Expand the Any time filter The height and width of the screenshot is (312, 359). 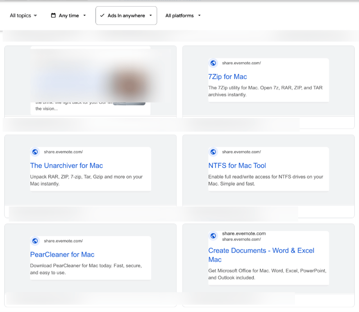point(68,15)
